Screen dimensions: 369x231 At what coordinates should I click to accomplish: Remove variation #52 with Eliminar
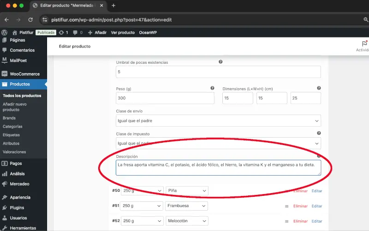pos(300,221)
